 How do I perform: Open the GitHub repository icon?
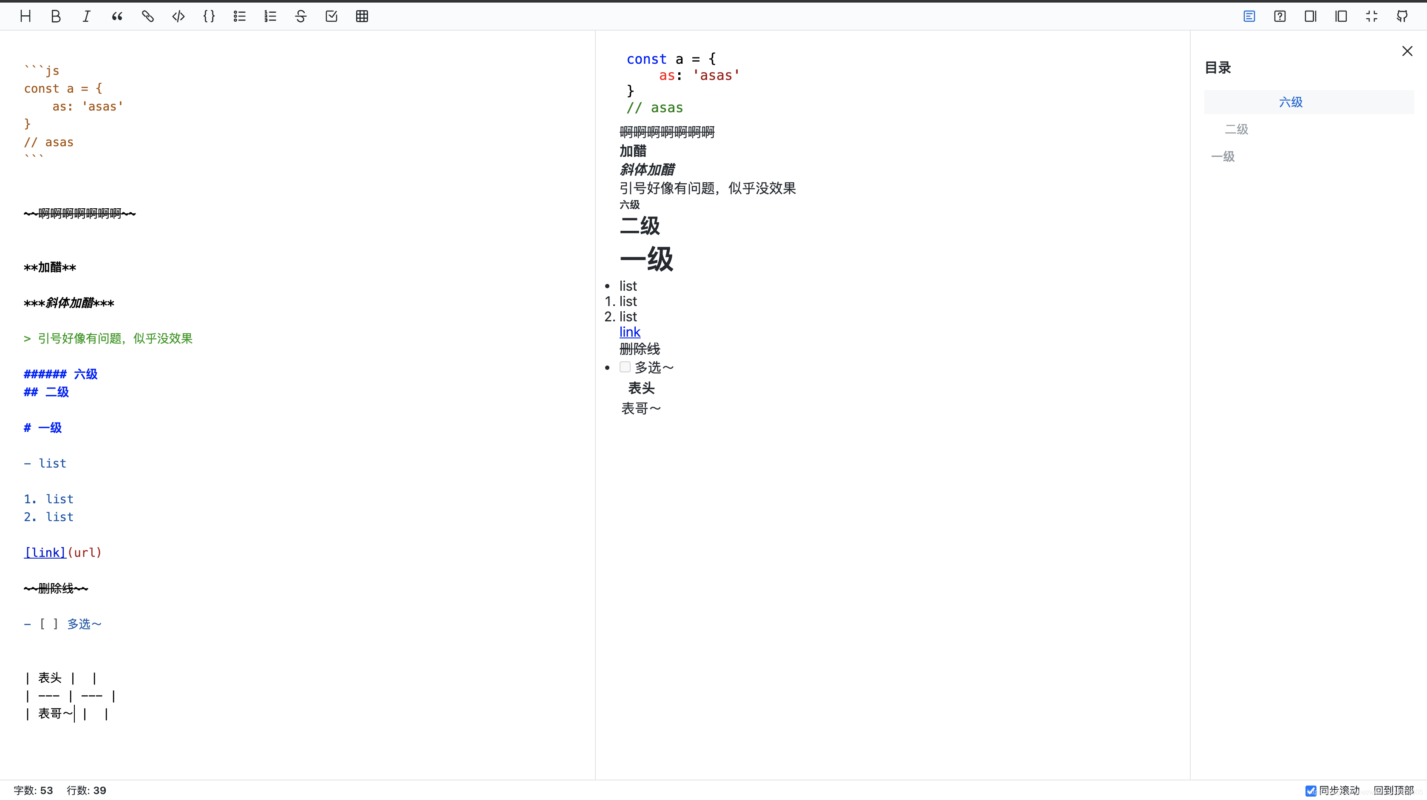[x=1403, y=16]
